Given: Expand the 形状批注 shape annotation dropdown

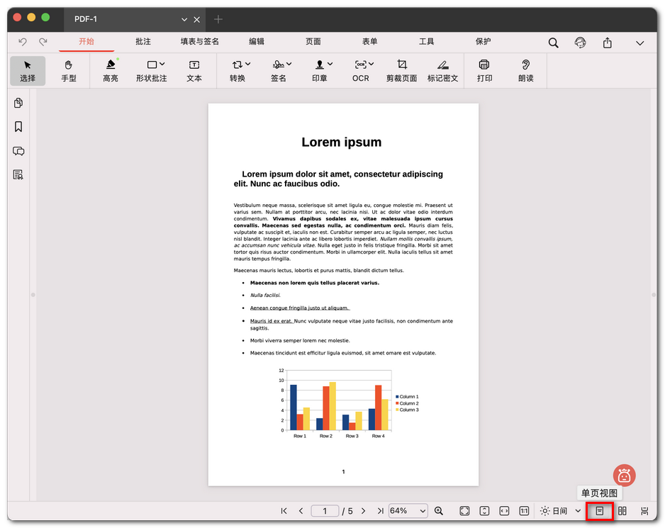Looking at the screenshot, I should point(162,64).
